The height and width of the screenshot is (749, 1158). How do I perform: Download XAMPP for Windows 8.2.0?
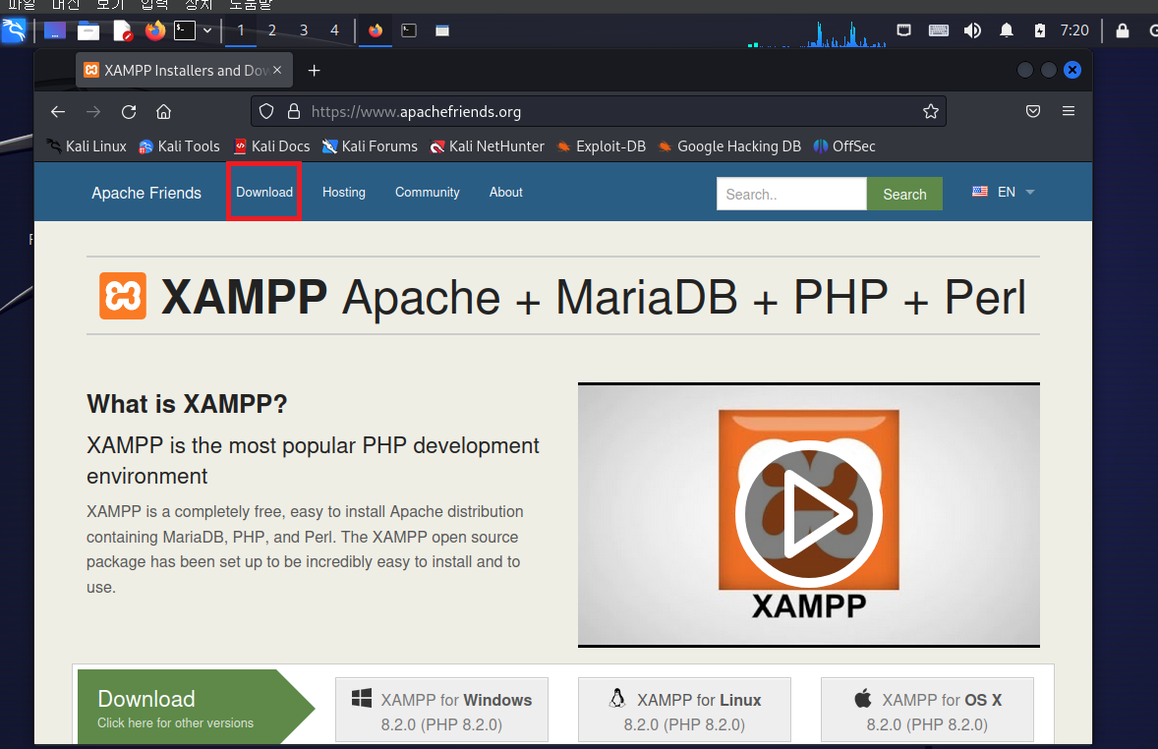(x=441, y=710)
